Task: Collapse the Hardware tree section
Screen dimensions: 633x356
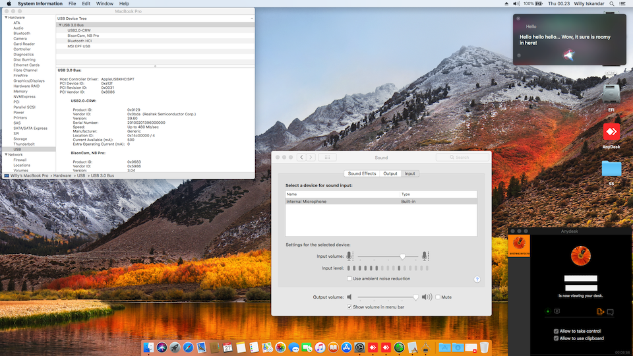Action: click(x=6, y=18)
